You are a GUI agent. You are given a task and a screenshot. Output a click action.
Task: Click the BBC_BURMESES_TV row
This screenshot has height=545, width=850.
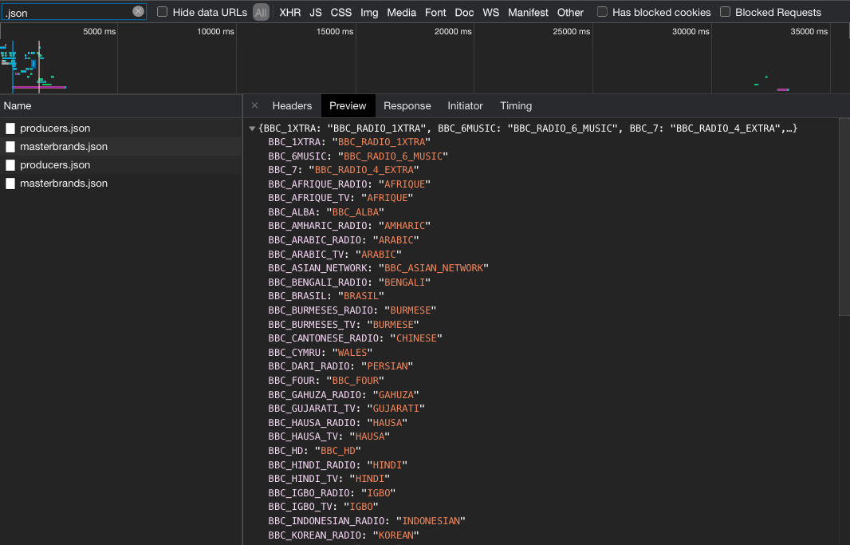(344, 325)
